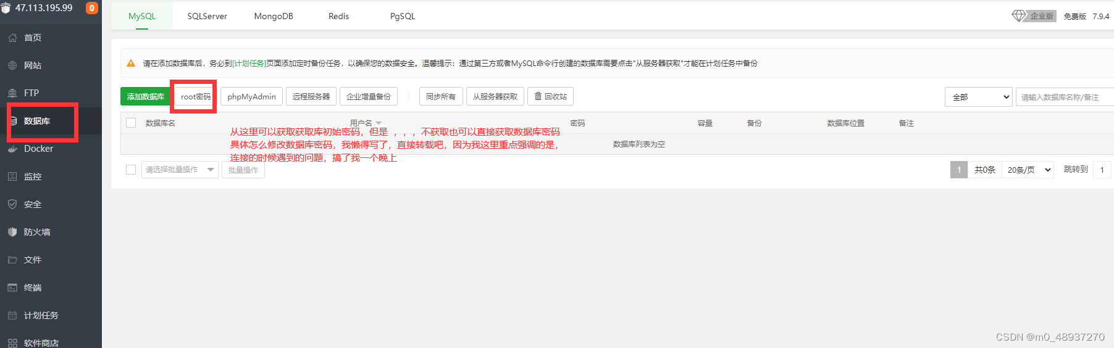This screenshot has width=1114, height=348.
Task: Open the 防火墙 firewall icon
Action: [12, 232]
